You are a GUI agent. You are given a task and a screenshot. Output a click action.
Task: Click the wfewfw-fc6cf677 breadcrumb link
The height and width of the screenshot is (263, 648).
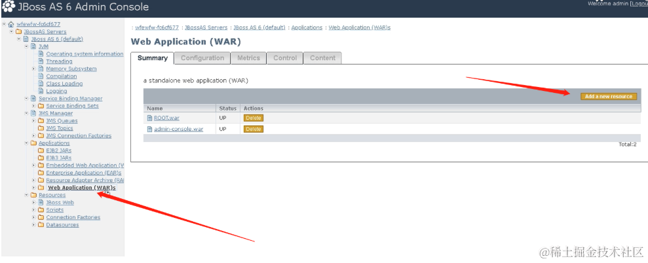point(157,27)
